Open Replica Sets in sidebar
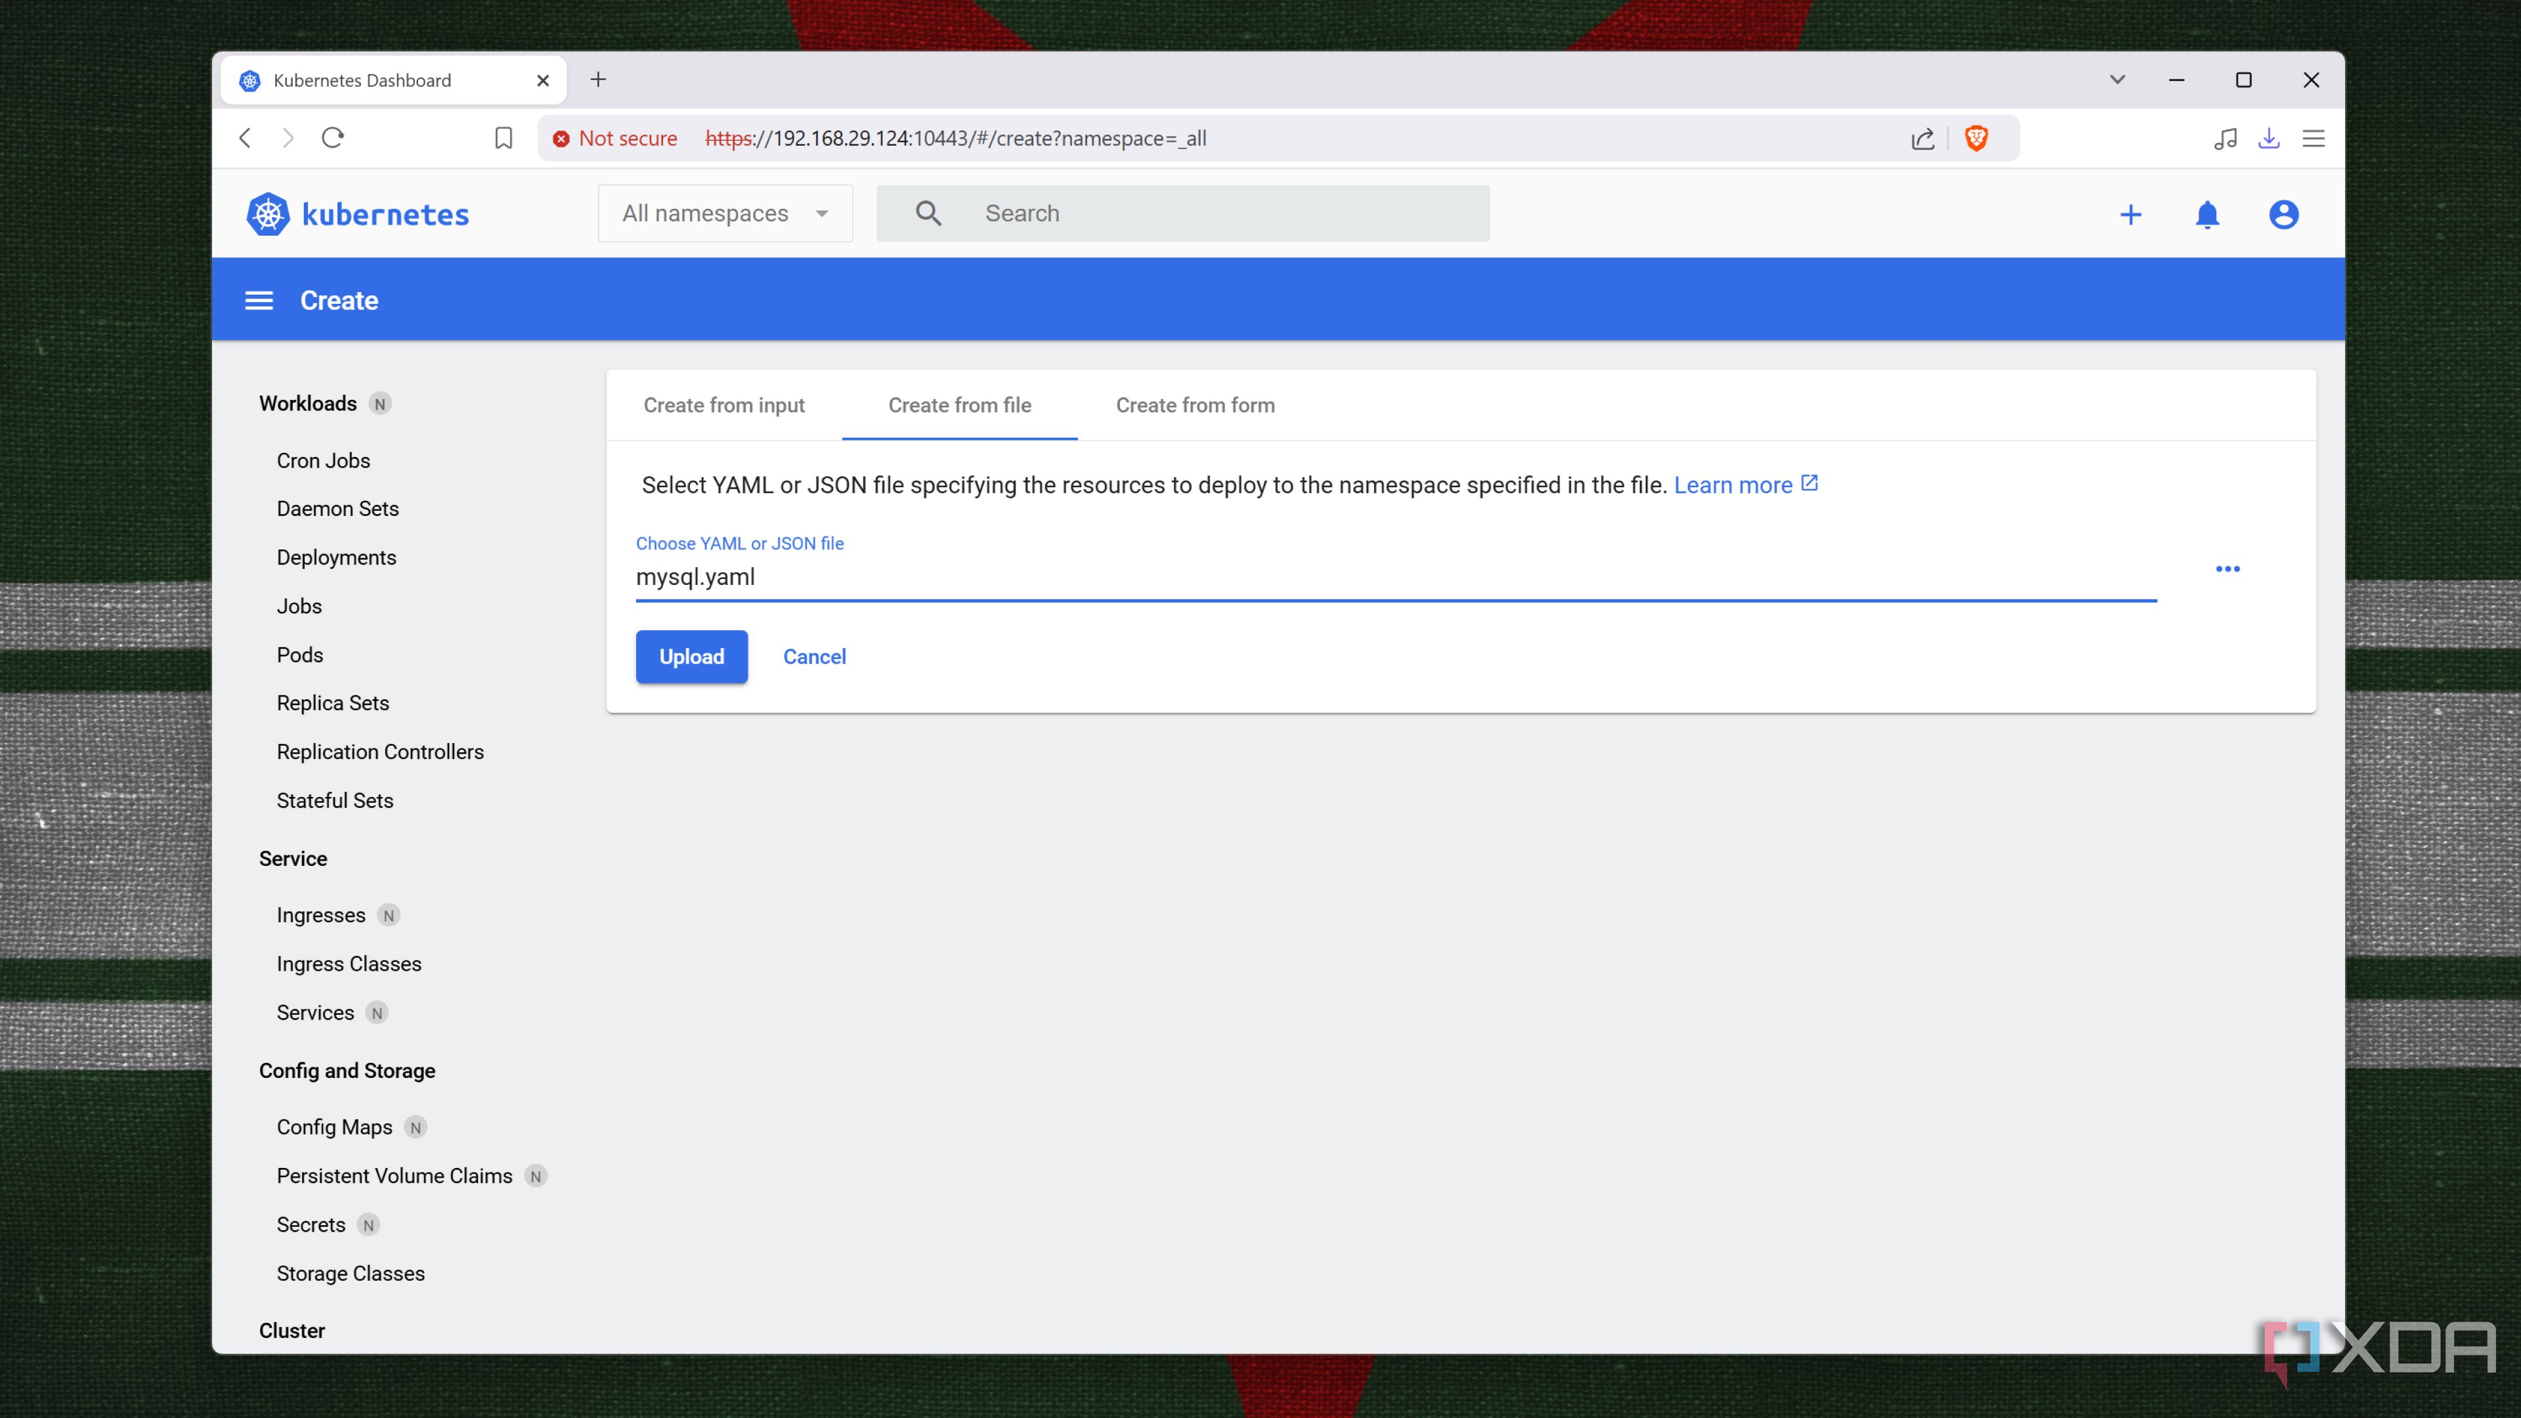The height and width of the screenshot is (1418, 2521). click(x=333, y=702)
